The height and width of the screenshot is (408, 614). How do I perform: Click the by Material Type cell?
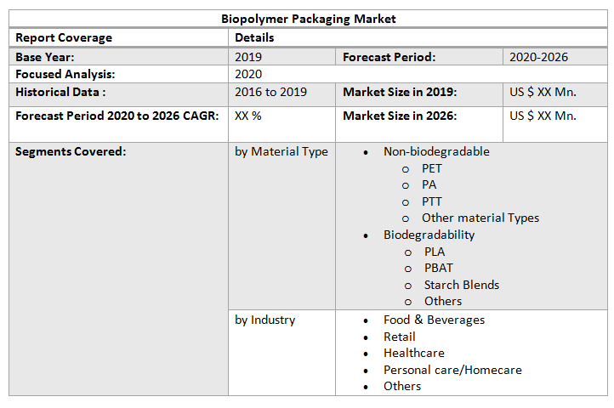click(281, 152)
